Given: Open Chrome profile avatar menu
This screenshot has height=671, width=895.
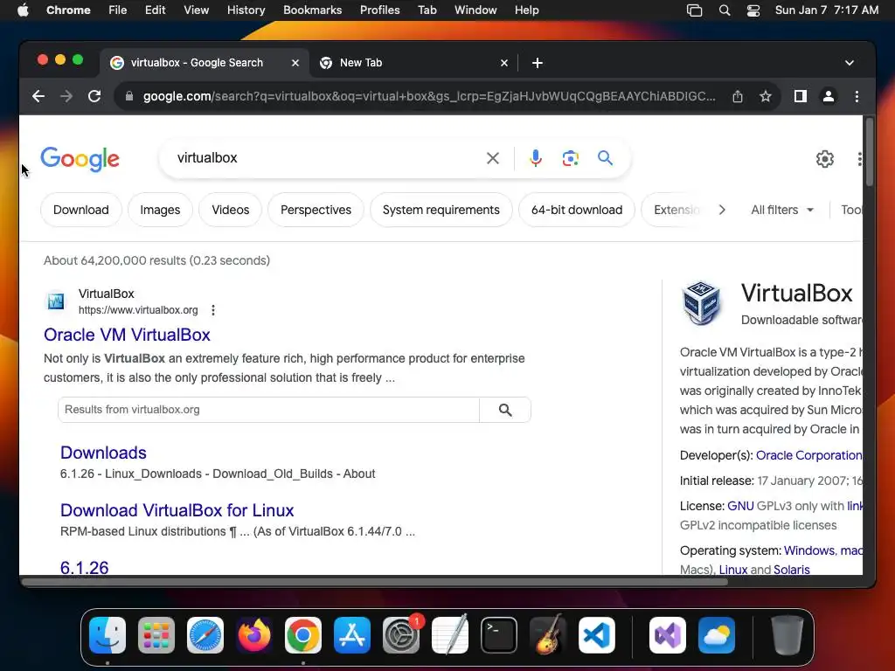Looking at the screenshot, I should (829, 96).
